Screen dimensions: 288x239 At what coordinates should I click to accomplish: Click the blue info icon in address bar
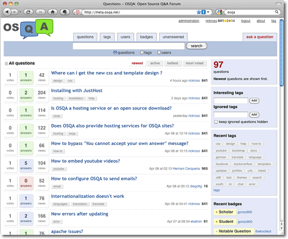click(x=203, y=12)
